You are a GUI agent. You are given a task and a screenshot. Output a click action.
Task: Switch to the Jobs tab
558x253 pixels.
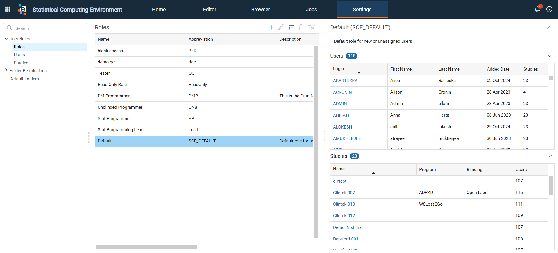point(311,10)
